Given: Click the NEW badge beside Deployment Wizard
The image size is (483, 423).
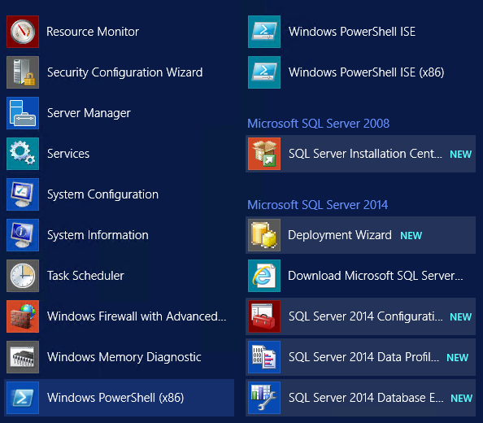Looking at the screenshot, I should [x=411, y=235].
